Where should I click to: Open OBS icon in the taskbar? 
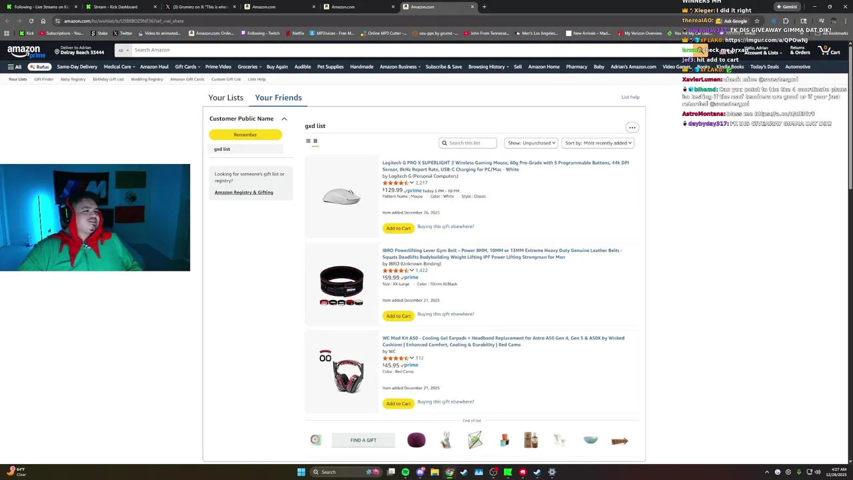493,472
